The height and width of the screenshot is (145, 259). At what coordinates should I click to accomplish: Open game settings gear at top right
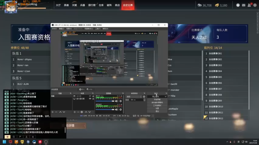click(255, 5)
